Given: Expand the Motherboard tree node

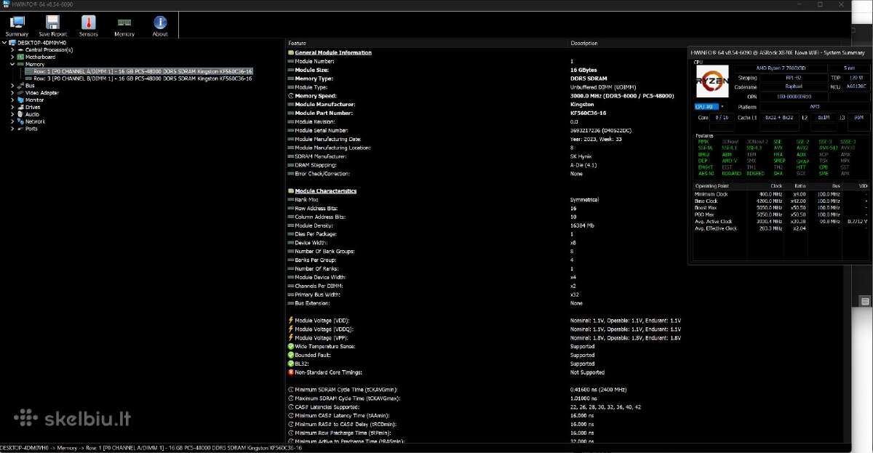Looking at the screenshot, I should (12, 57).
